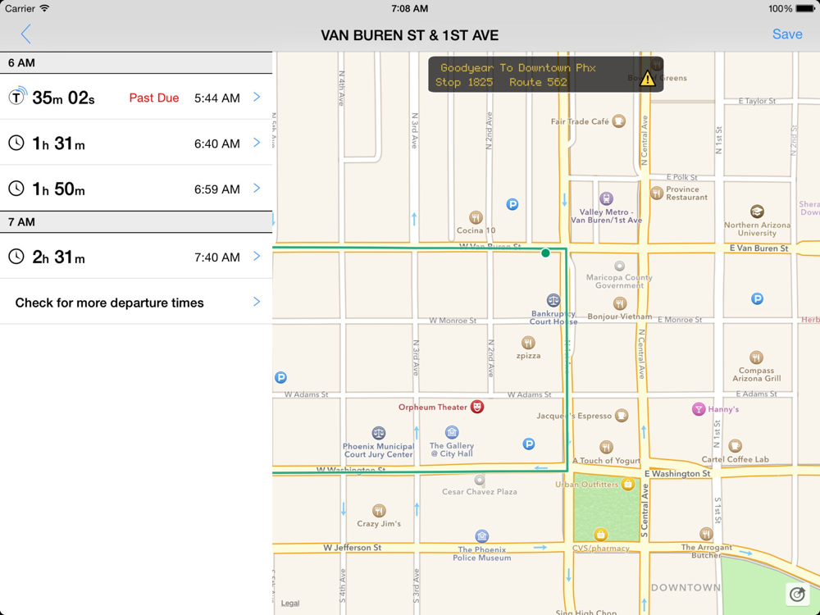Tap the 35m 02s countdown

(63, 98)
